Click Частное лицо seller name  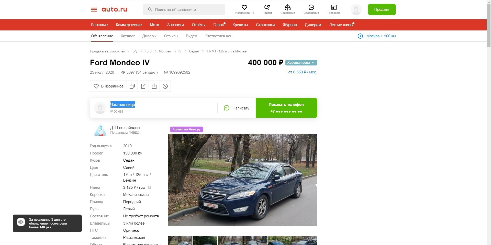tap(122, 105)
